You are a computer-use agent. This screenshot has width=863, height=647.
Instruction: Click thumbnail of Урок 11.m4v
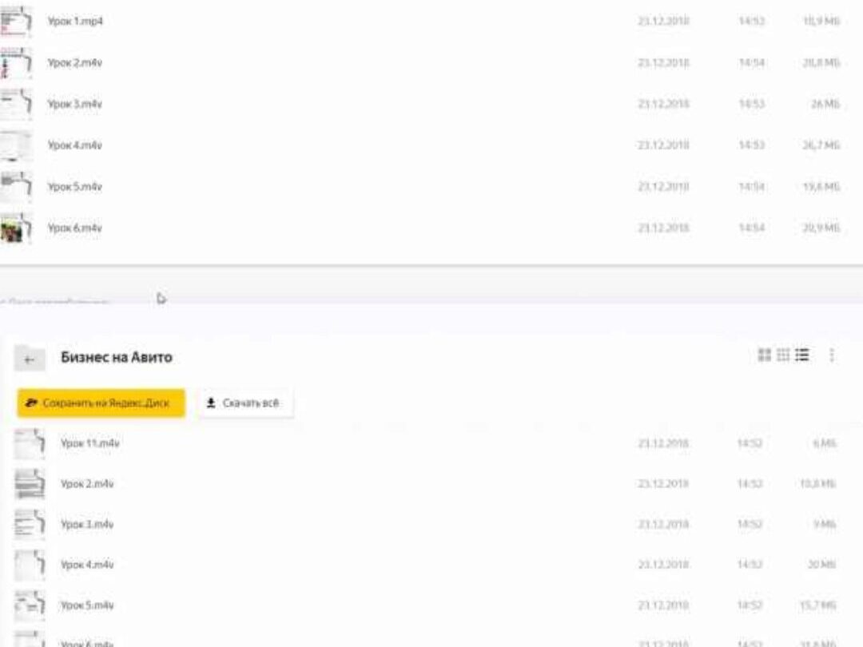[x=30, y=443]
